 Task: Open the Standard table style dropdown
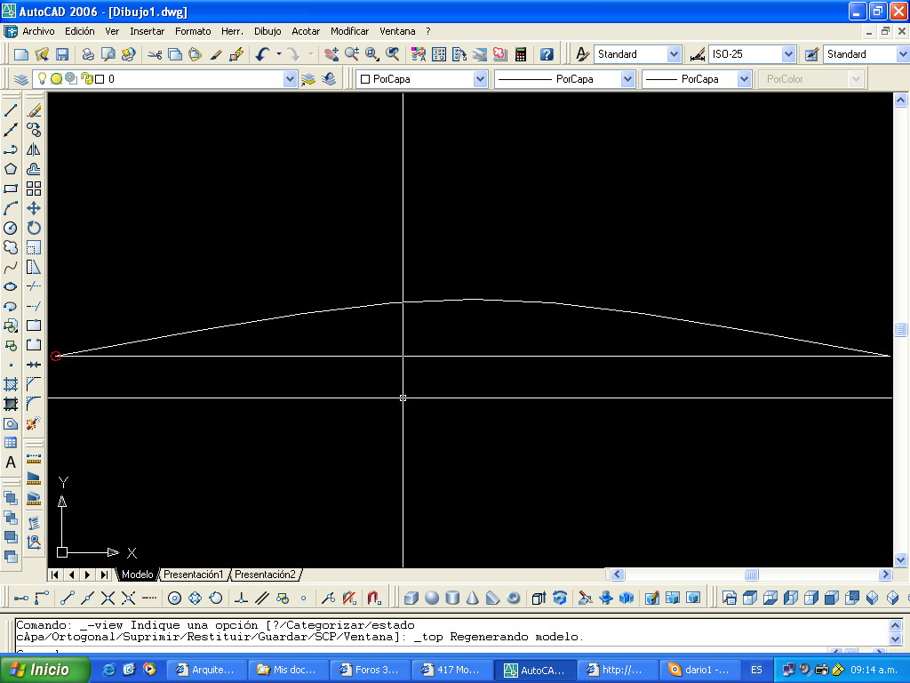tap(903, 54)
